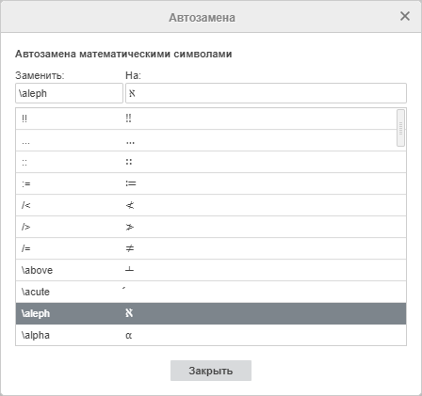Select the :: row in list

tap(211, 162)
